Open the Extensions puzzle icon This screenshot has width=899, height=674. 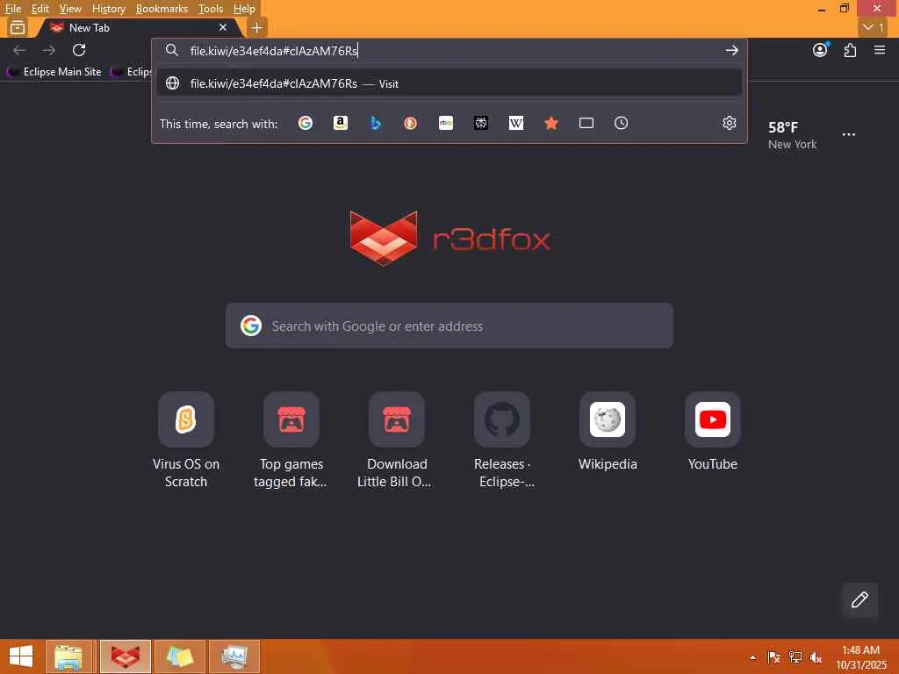(850, 50)
